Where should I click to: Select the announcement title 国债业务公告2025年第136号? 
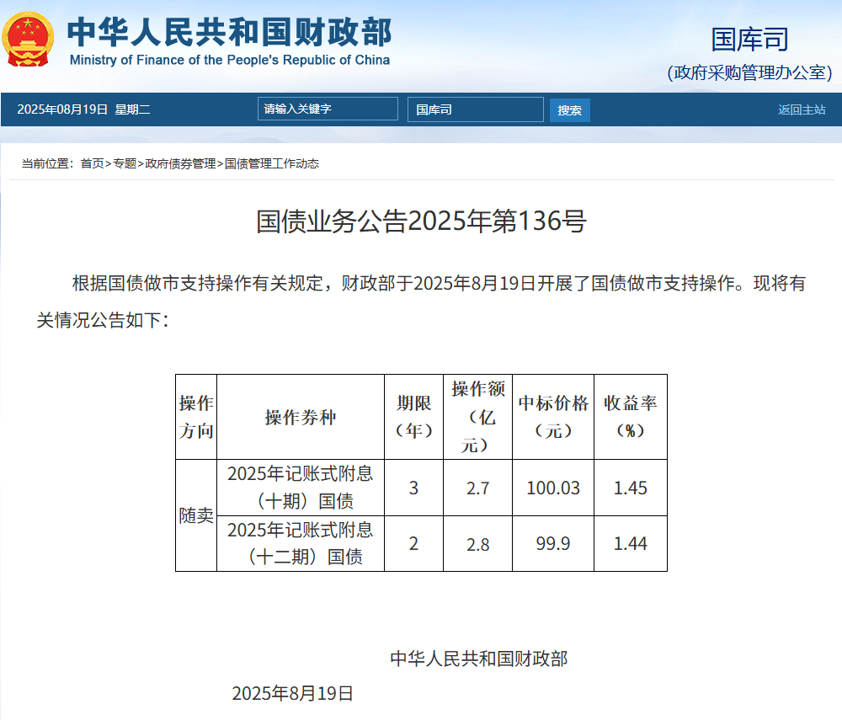(421, 221)
